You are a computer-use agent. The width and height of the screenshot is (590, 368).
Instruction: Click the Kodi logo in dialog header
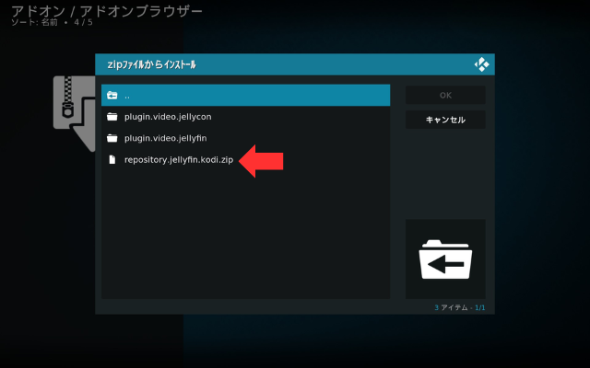481,64
